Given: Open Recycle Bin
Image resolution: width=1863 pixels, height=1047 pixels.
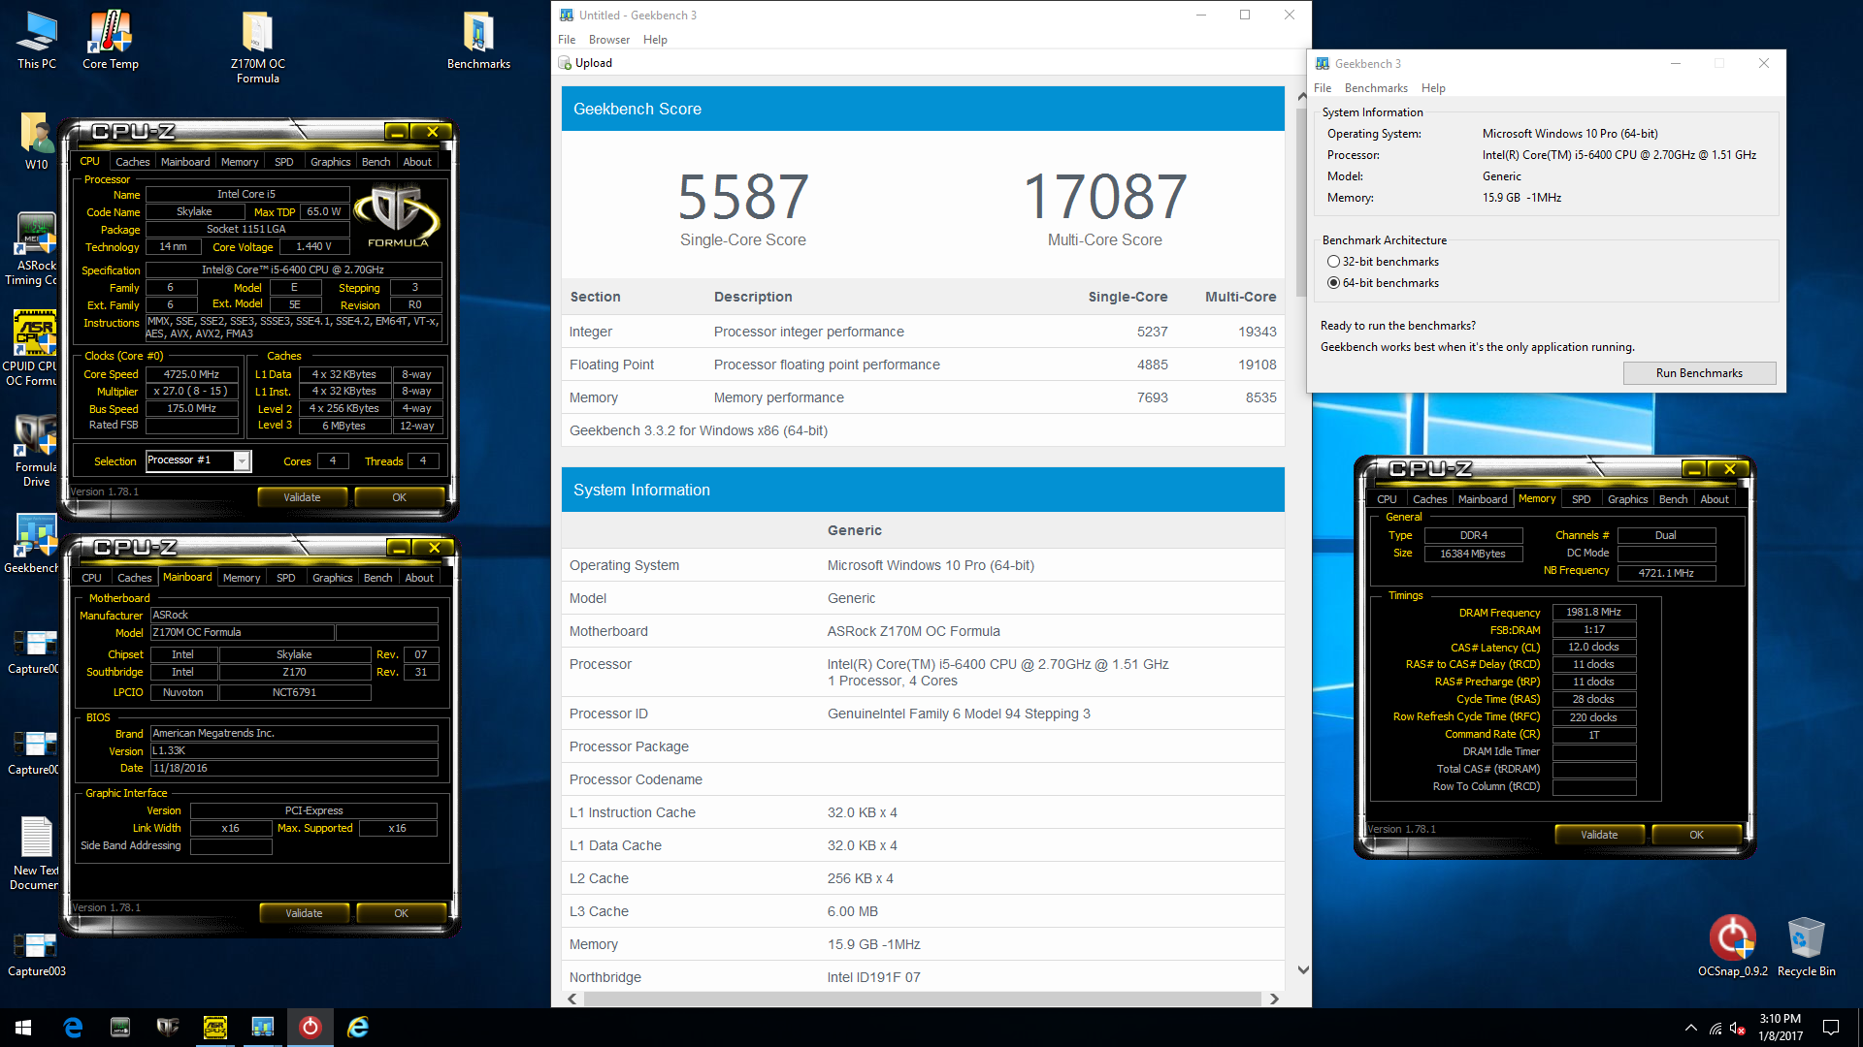Looking at the screenshot, I should click(x=1806, y=945).
